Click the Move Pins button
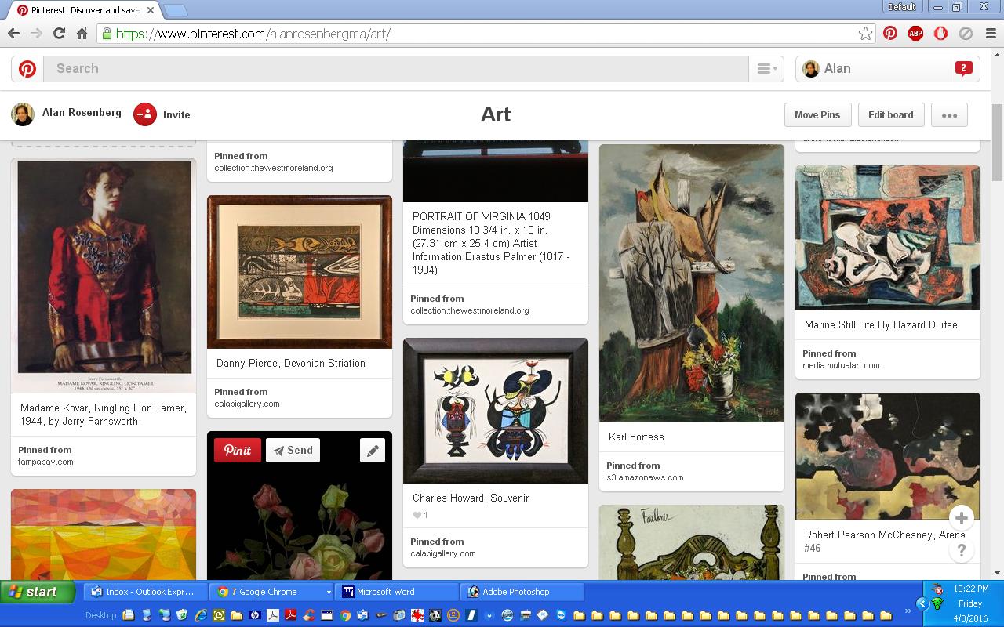This screenshot has width=1004, height=627. point(817,114)
